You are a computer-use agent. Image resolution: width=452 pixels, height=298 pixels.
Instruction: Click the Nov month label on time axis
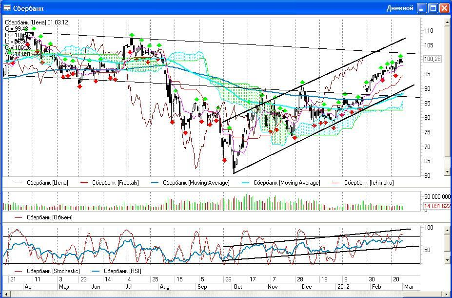point(273,287)
